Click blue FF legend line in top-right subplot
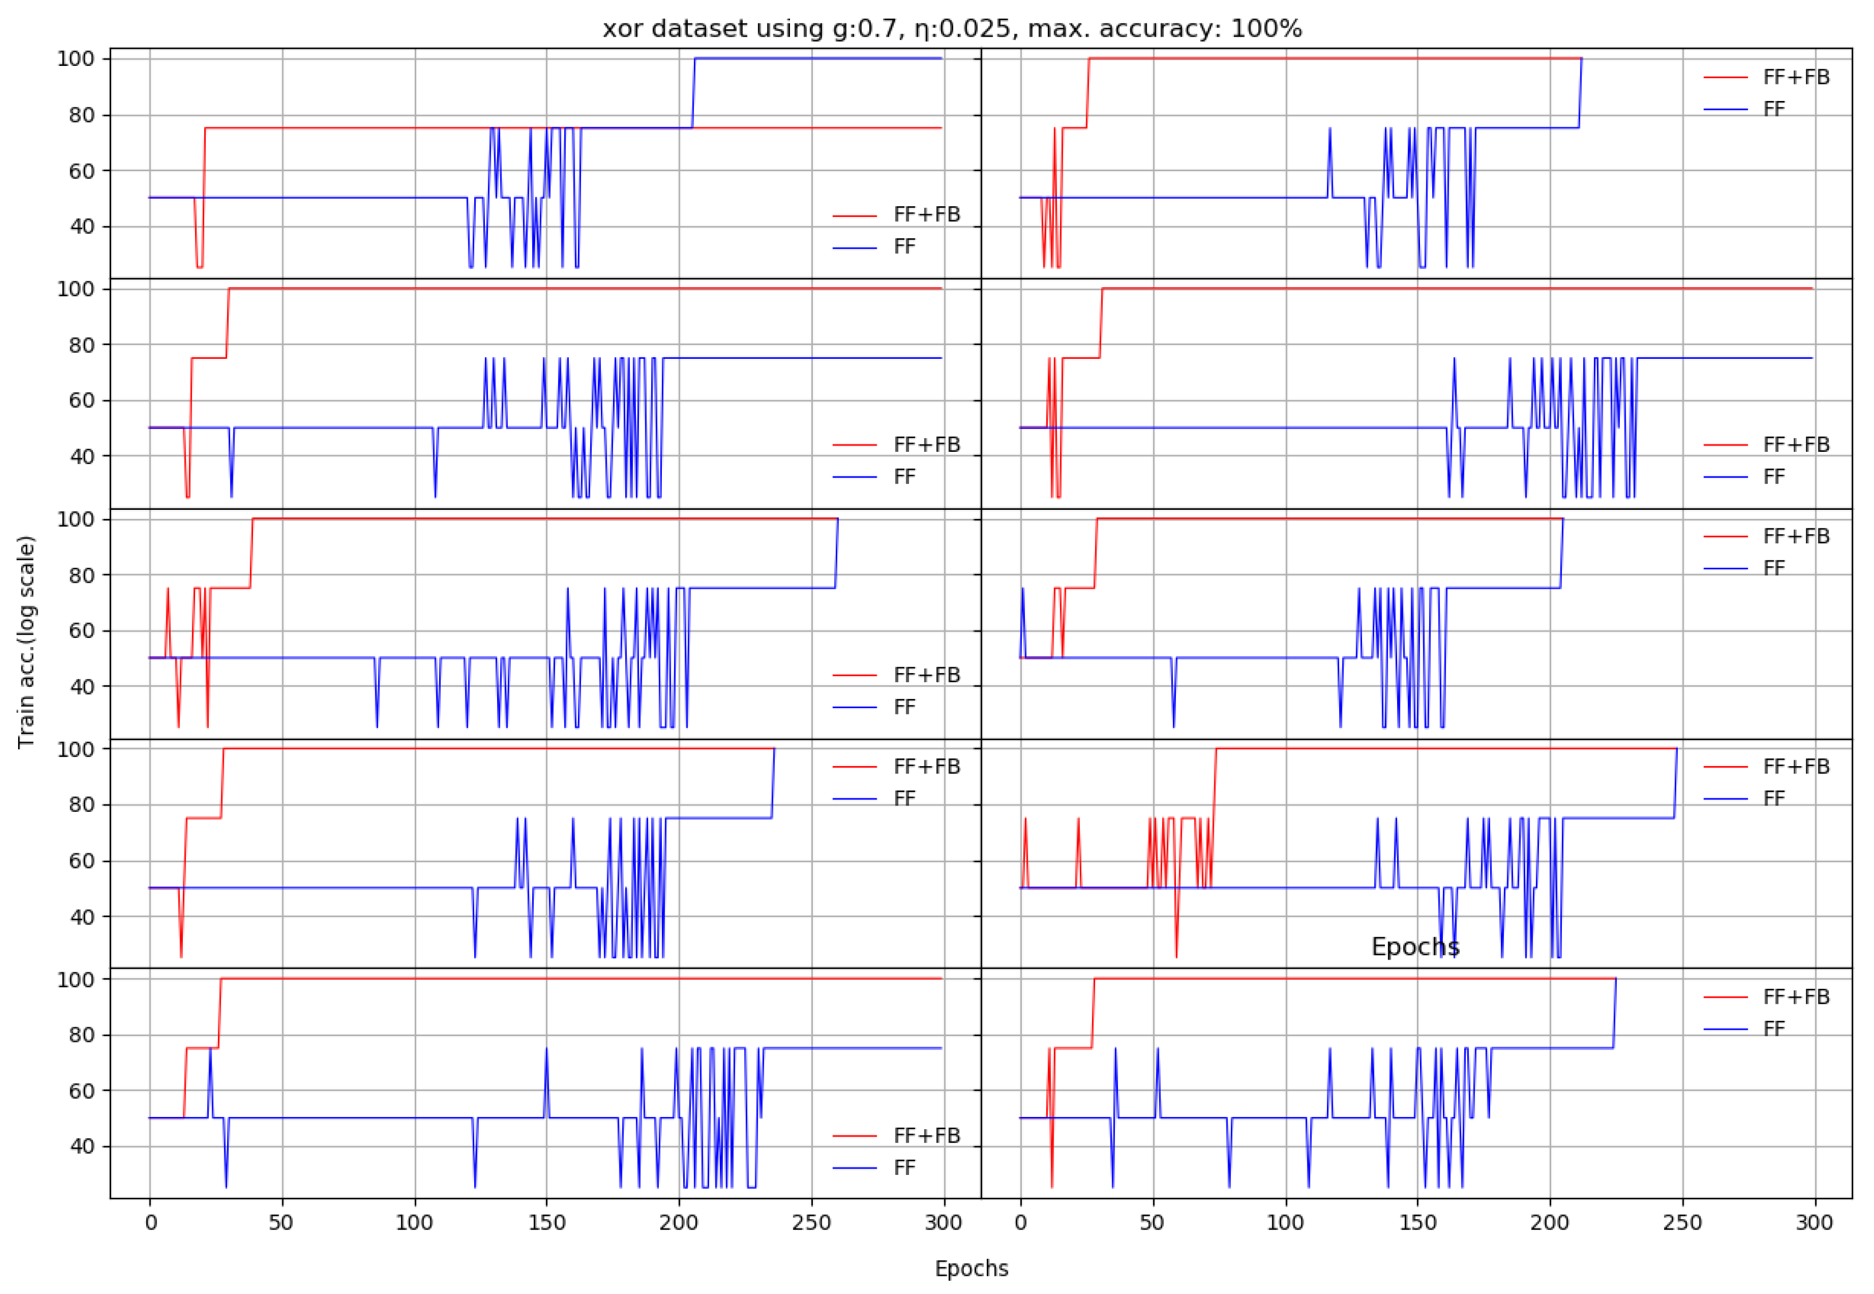1874x1294 pixels. (1725, 108)
